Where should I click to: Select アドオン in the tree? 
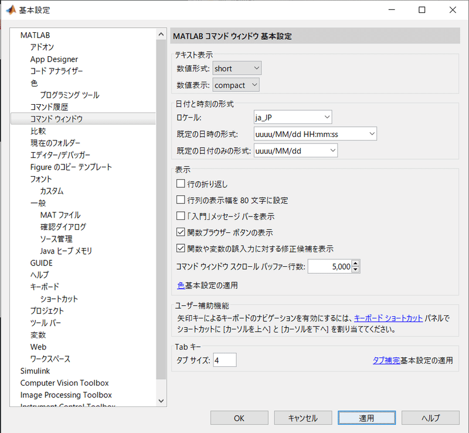pyautogui.click(x=42, y=47)
